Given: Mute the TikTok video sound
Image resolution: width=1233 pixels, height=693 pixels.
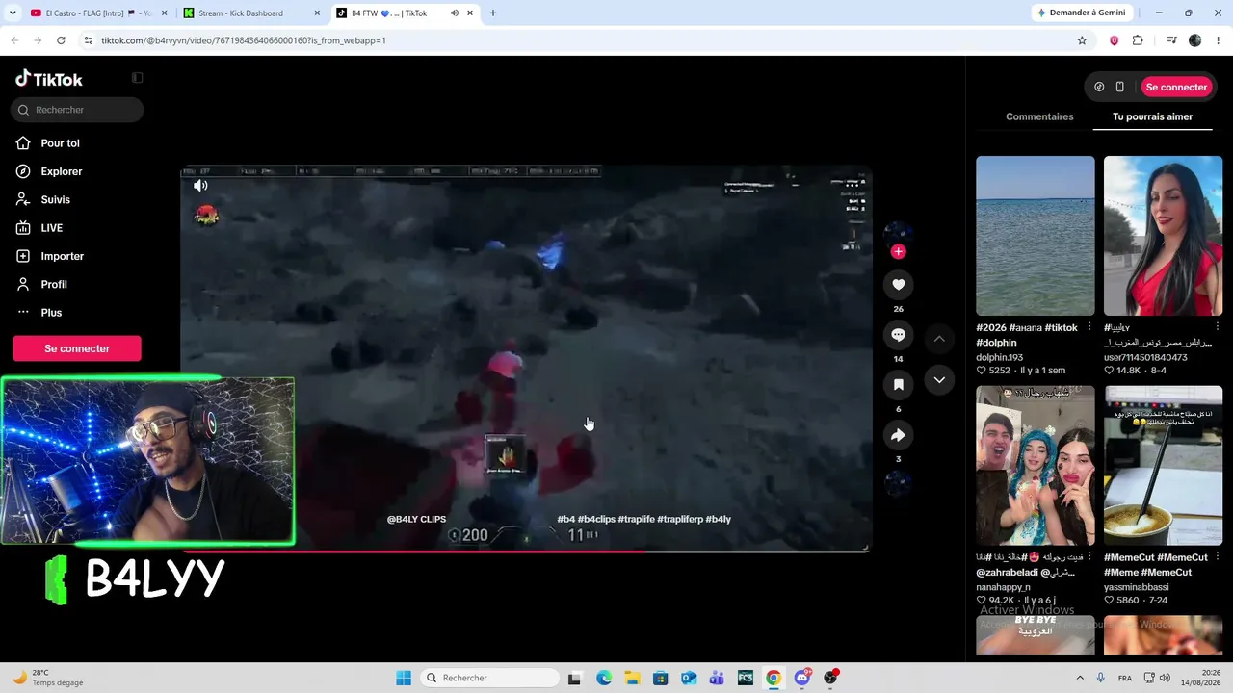Looking at the screenshot, I should click(200, 186).
